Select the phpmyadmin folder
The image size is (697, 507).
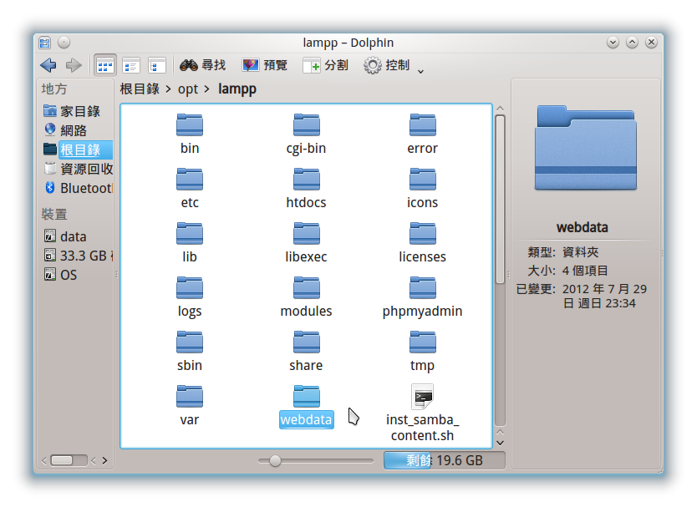coord(422,297)
